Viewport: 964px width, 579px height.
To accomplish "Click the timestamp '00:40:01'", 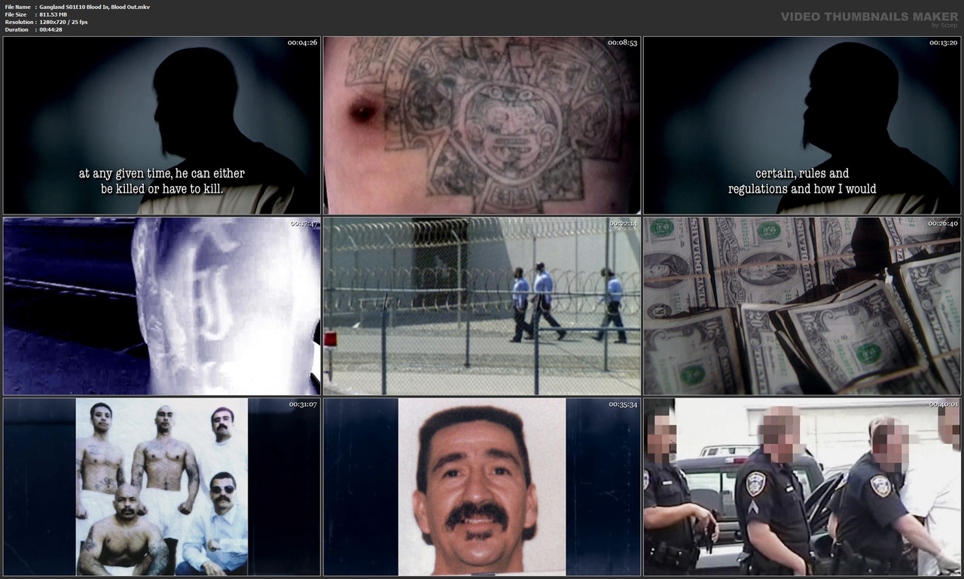I will coord(943,404).
